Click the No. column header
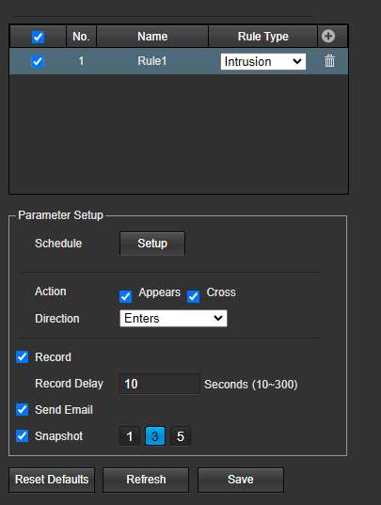This screenshot has width=381, height=505. tap(81, 37)
